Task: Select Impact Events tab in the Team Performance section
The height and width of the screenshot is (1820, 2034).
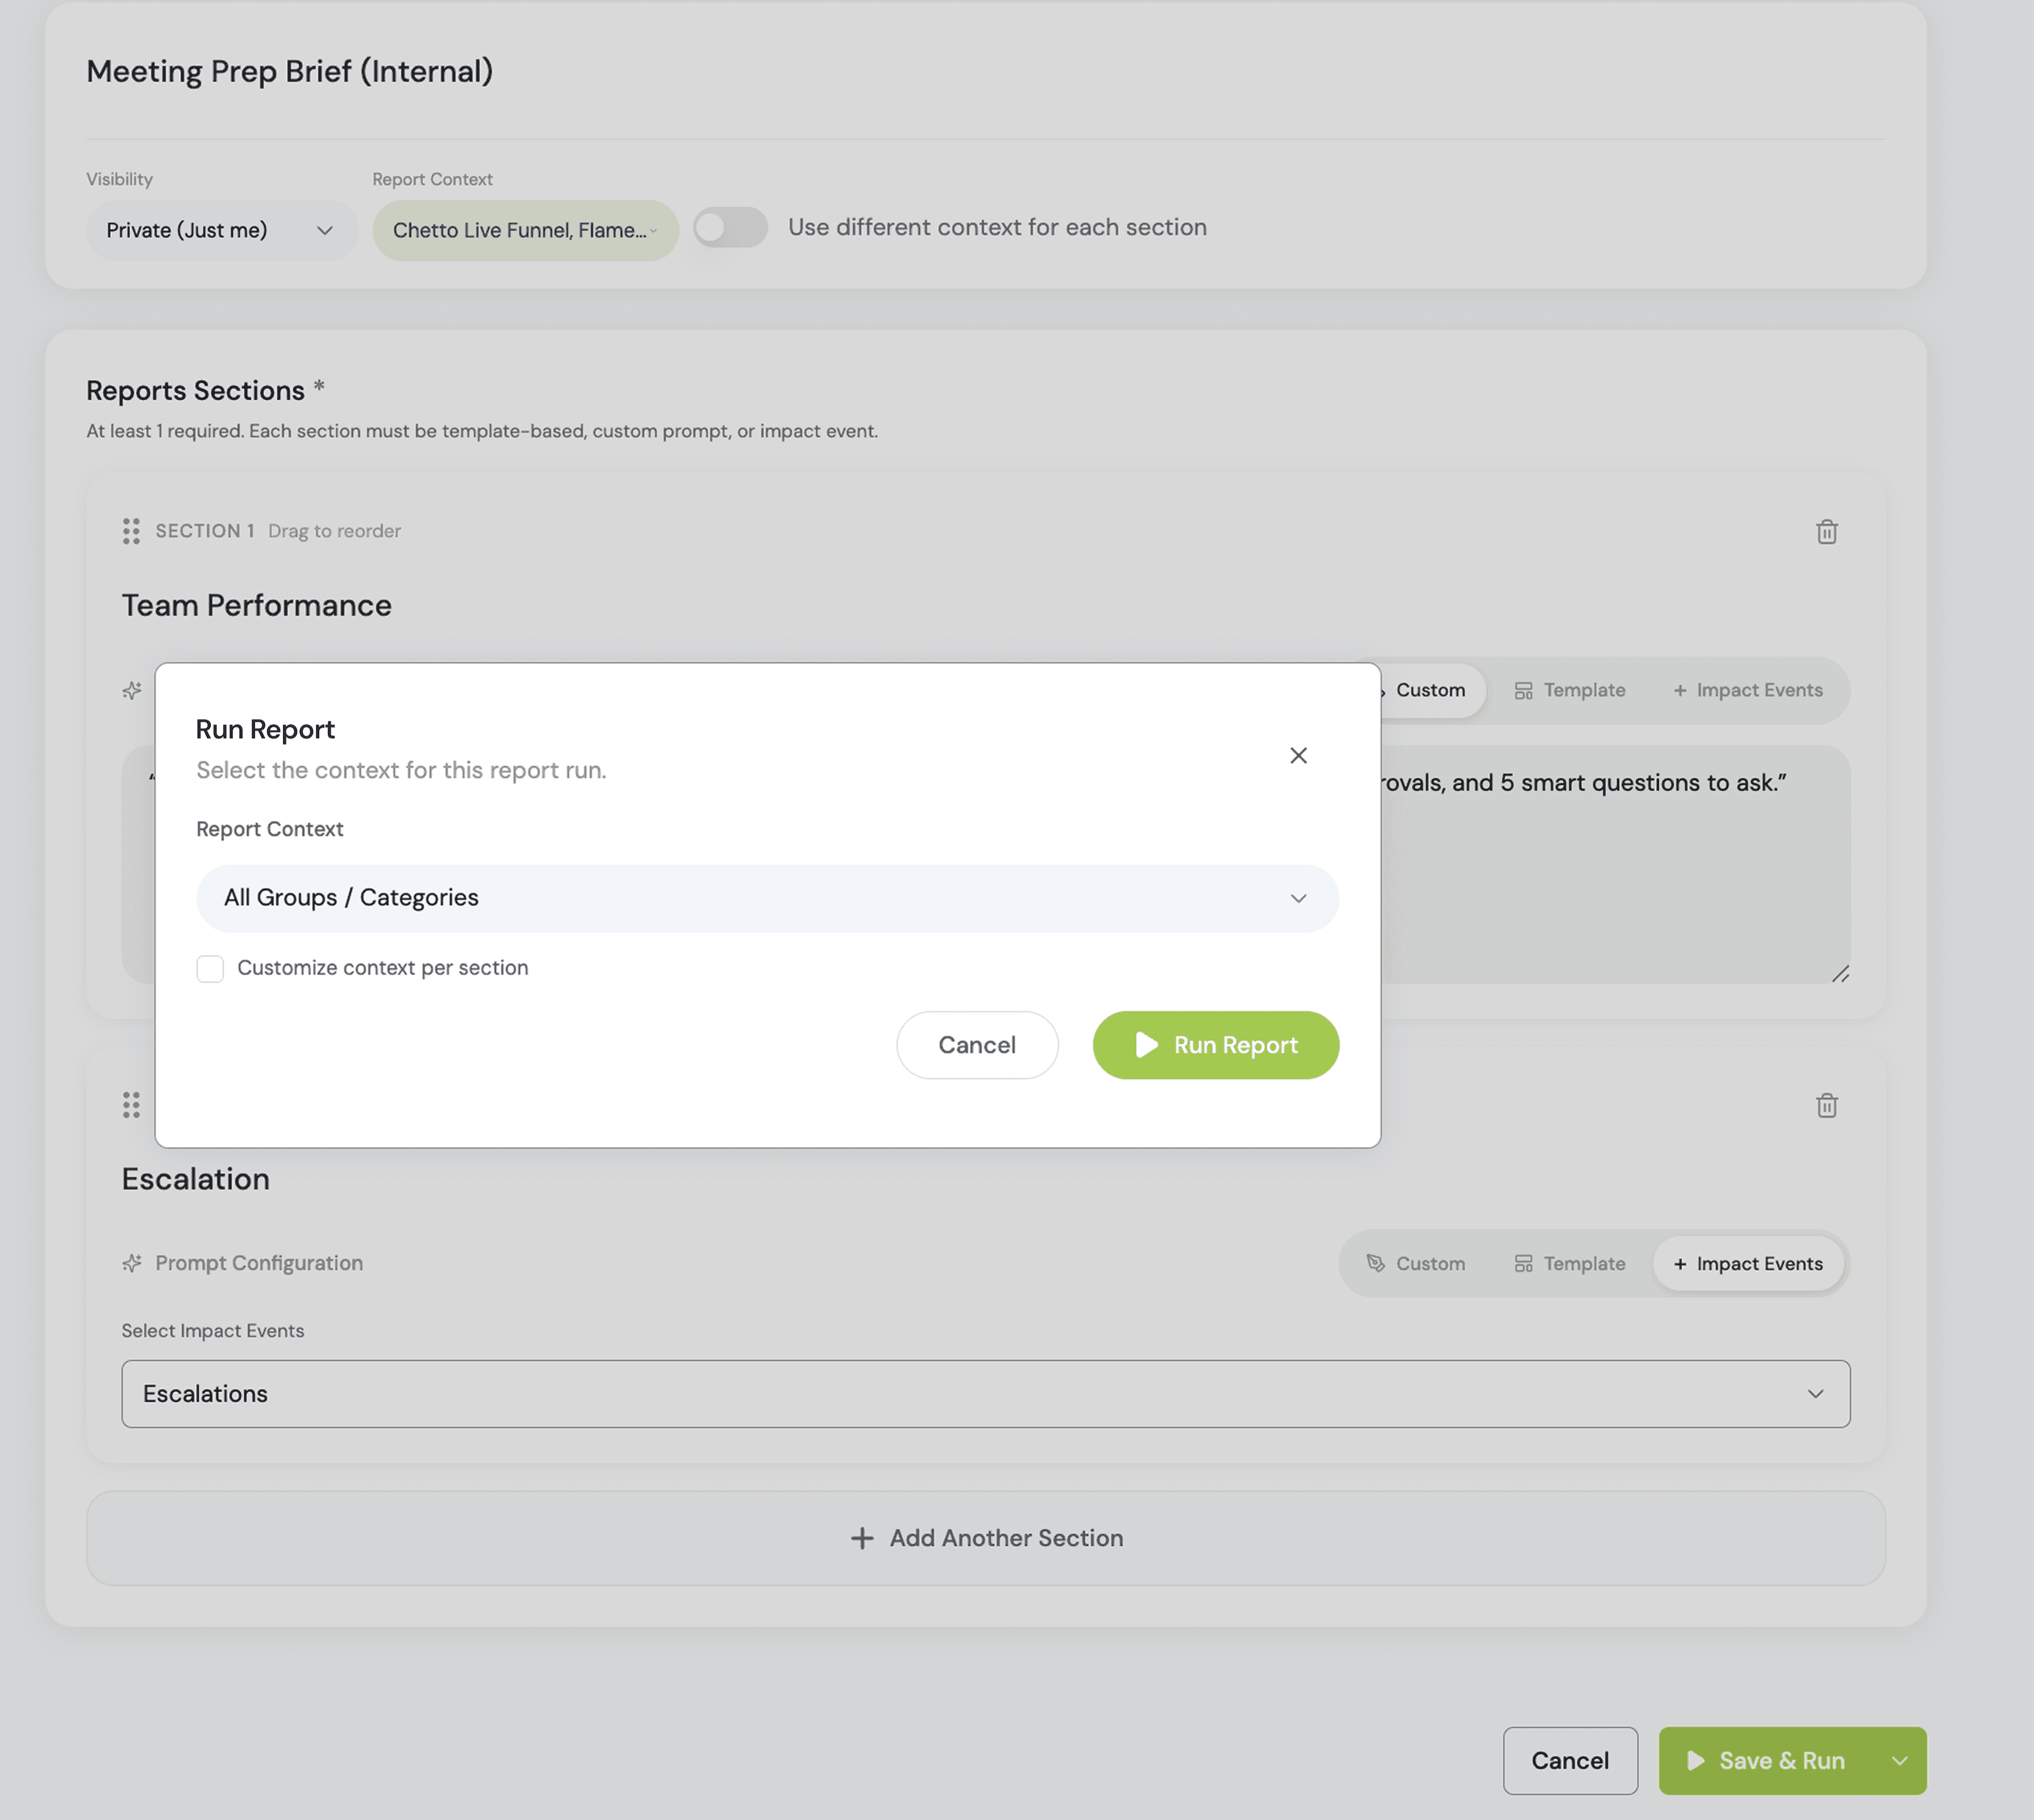Action: [1747, 690]
